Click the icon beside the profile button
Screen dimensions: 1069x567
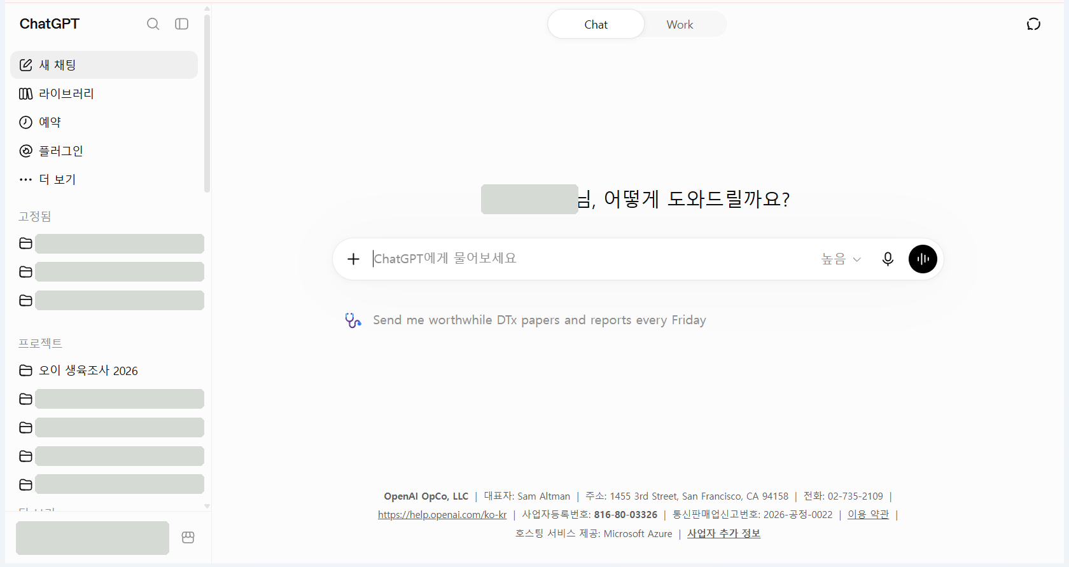tap(188, 538)
